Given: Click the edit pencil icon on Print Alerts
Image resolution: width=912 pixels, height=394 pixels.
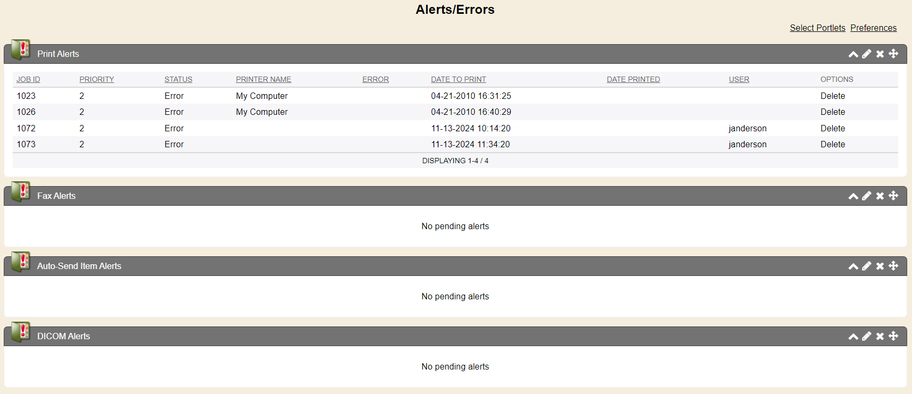Looking at the screenshot, I should pos(867,54).
